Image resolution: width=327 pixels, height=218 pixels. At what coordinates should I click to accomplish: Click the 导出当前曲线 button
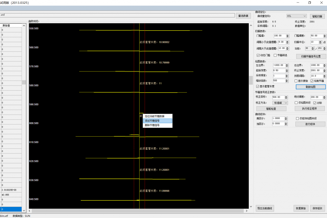[265, 208]
